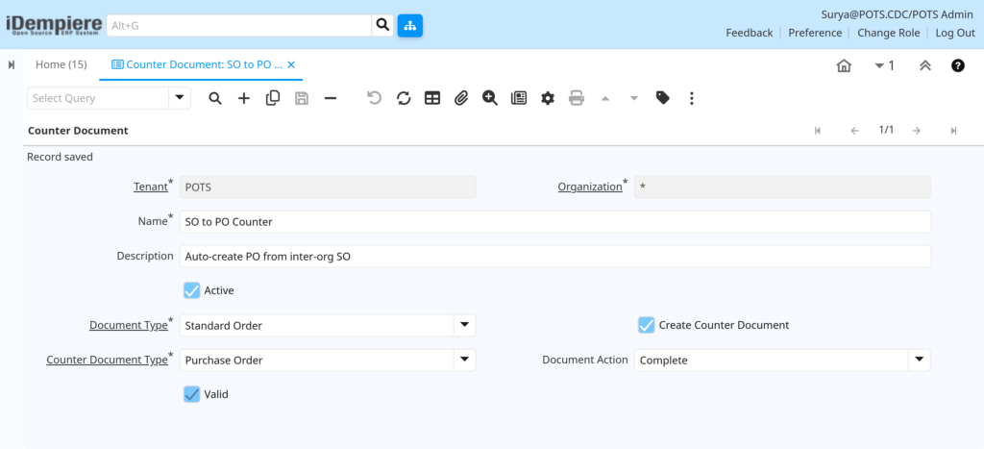
Task: Click the Tenant field label link
Action: coord(151,187)
